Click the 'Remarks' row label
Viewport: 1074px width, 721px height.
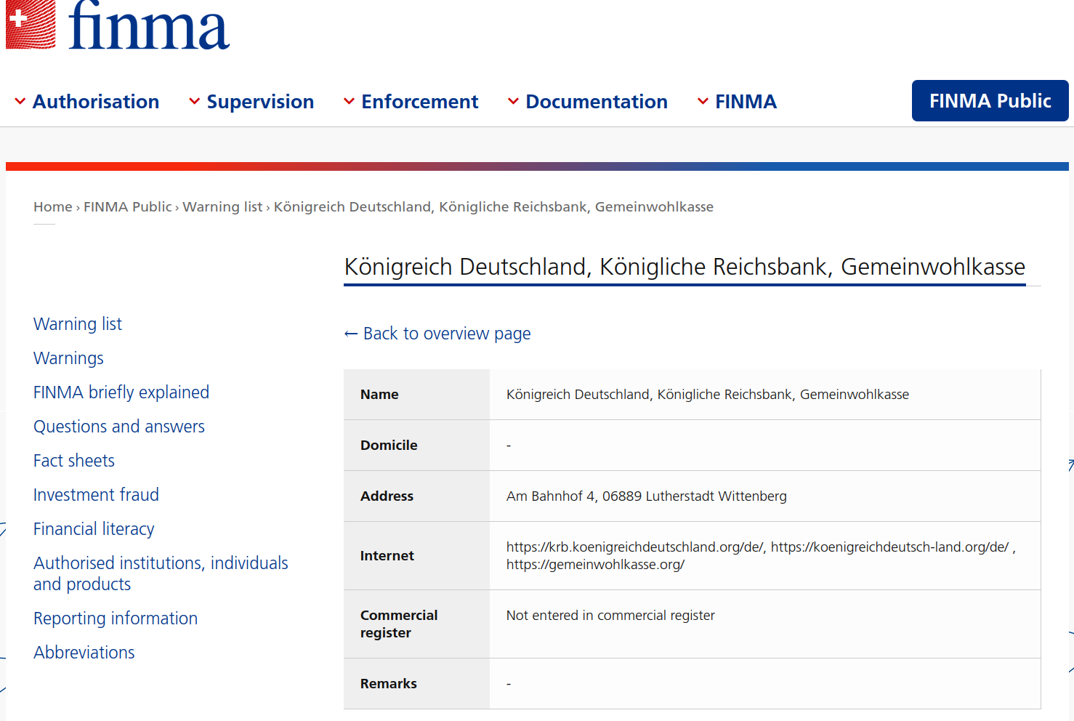coord(389,684)
